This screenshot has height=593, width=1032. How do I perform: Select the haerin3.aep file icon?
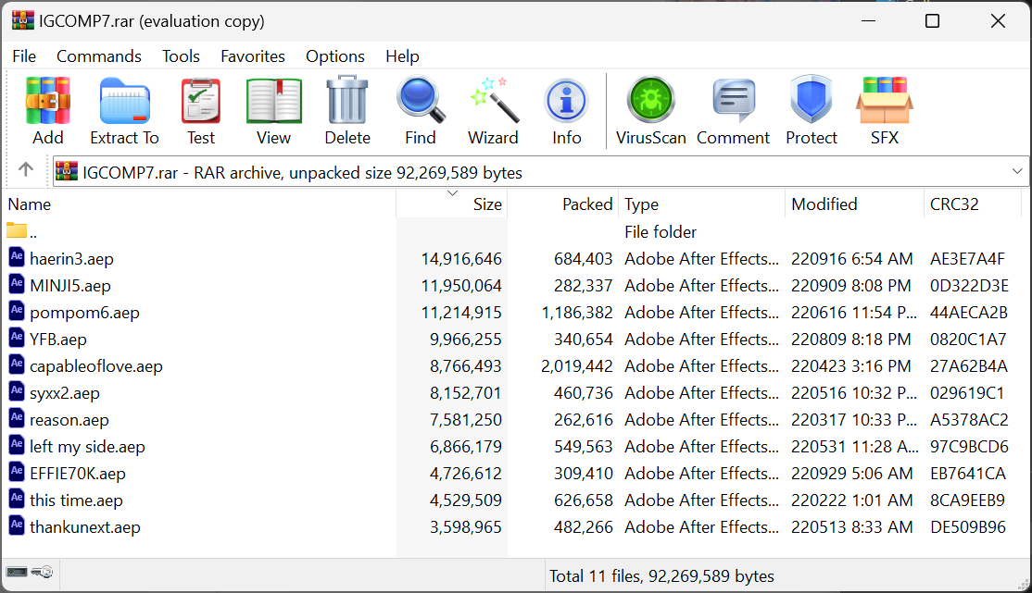pos(17,257)
